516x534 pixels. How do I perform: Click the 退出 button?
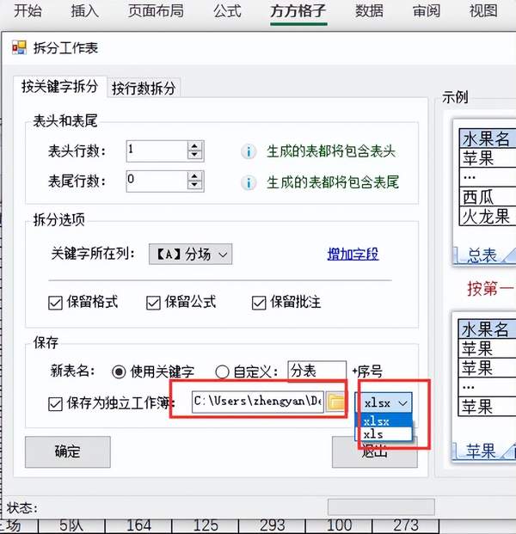(375, 452)
